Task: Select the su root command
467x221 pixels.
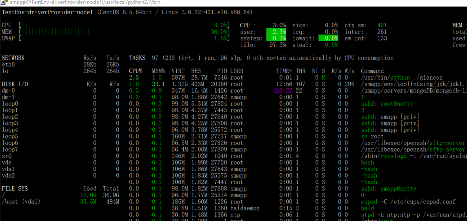Action: click(x=372, y=136)
